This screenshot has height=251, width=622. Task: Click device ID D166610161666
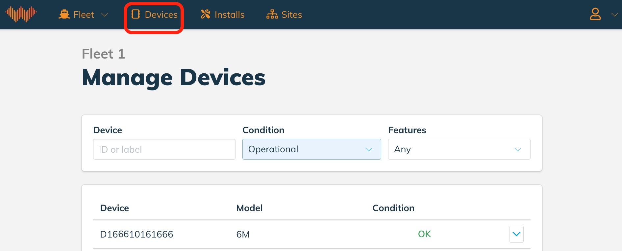pos(137,234)
